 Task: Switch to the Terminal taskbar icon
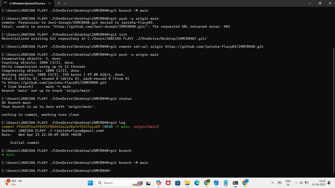[235, 183]
